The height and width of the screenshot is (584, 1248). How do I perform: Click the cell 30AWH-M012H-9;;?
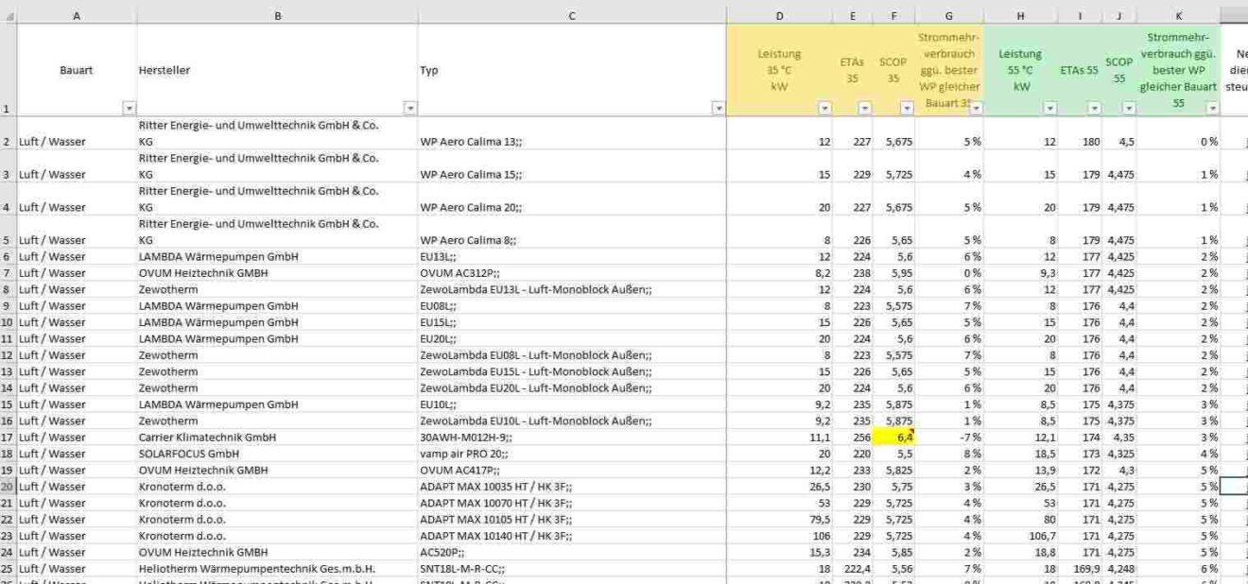pos(572,438)
